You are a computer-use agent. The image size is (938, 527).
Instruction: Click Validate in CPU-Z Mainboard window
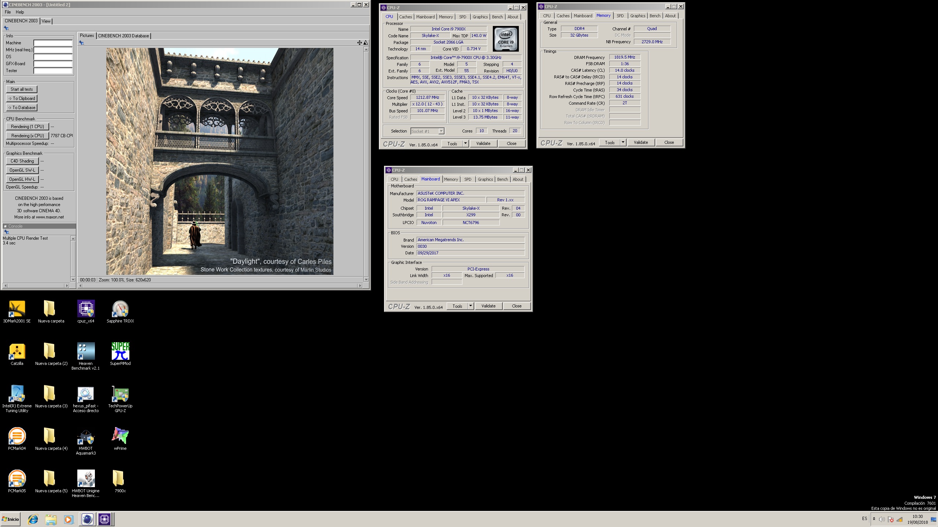(488, 306)
